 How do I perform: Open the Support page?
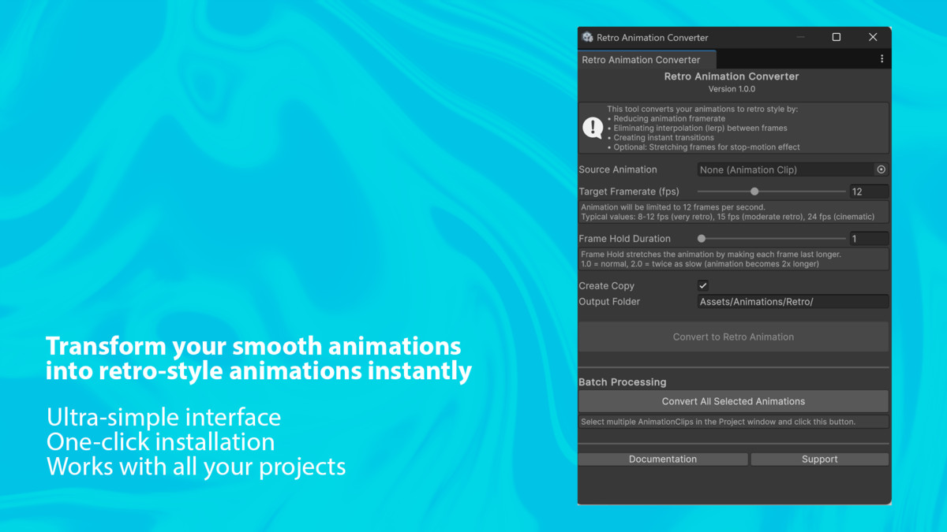(x=819, y=459)
